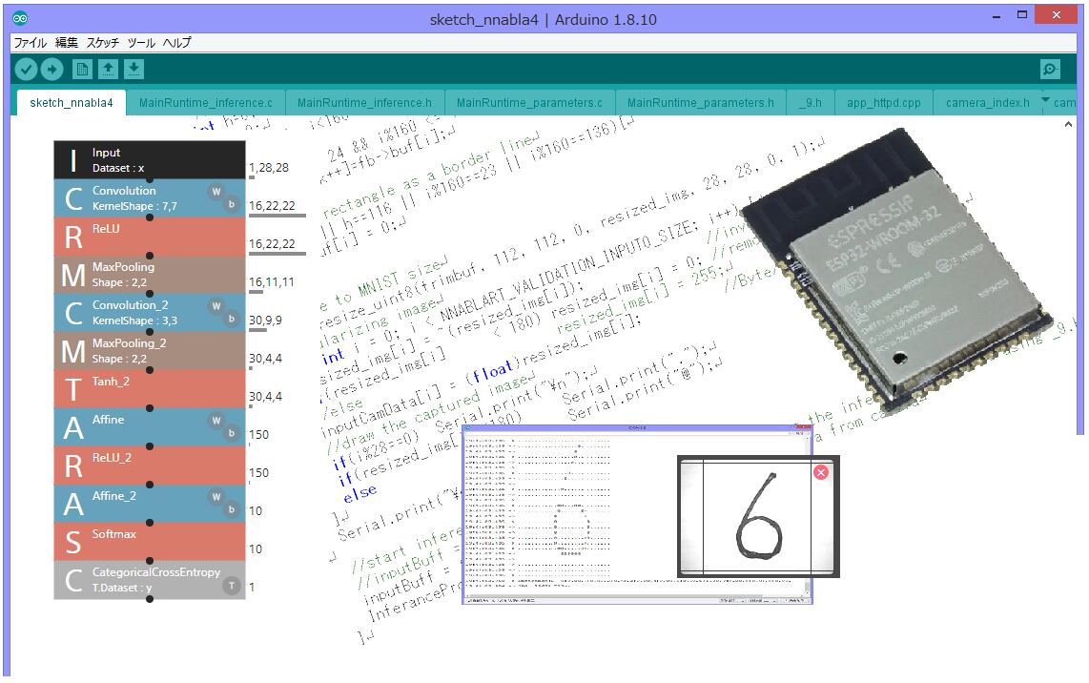Select the first ReLU layer block
This screenshot has width=1089, height=683.
tap(150, 237)
